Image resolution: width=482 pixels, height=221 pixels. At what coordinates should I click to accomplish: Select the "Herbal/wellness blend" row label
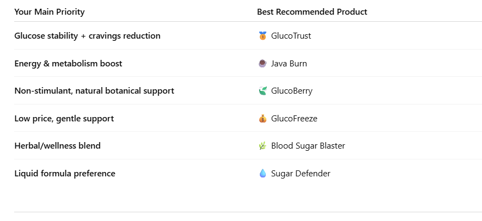(x=57, y=146)
